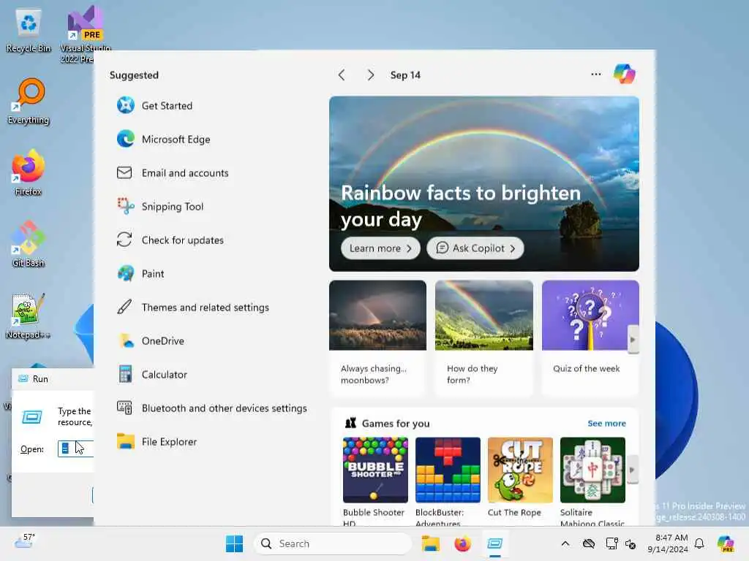Click the taskbar Search box
This screenshot has width=749, height=561.
coord(333,543)
